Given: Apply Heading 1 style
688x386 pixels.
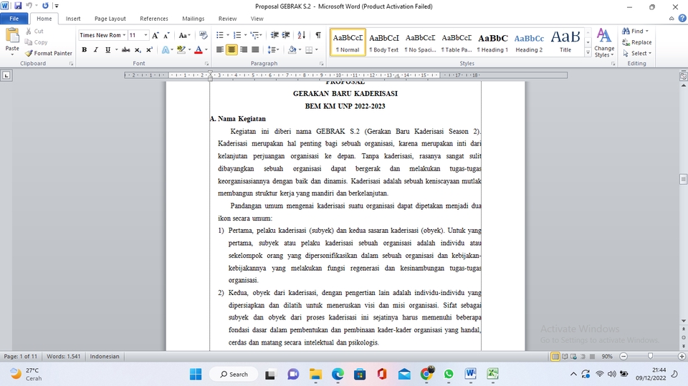Looking at the screenshot, I should [x=493, y=42].
